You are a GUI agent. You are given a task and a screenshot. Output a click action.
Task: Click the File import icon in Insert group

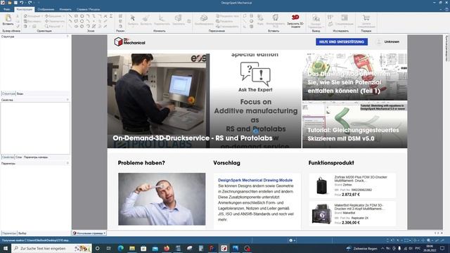click(260, 18)
